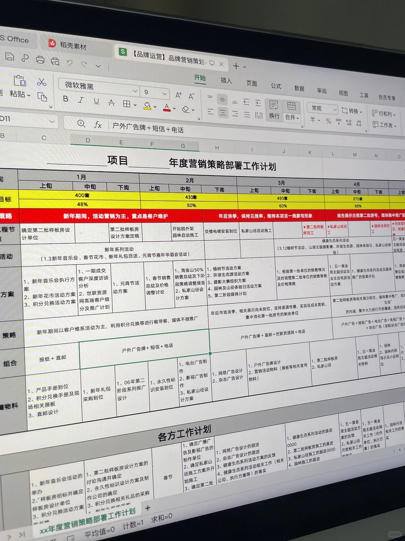The height and width of the screenshot is (541, 405).
Task: Open the 审阅 ribbon tab
Action: pos(321,90)
